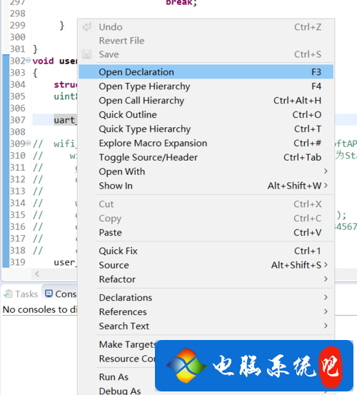This screenshot has height=395, width=357.
Task: Click the Console tab monitor icon
Action: coord(49,294)
